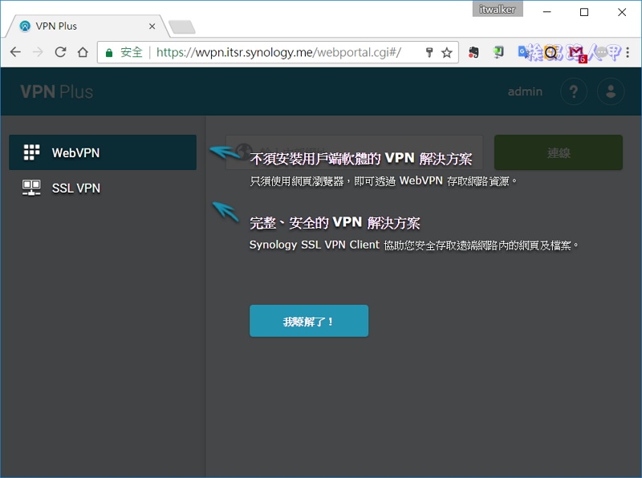
Task: Click the saved password key icon
Action: point(429,52)
